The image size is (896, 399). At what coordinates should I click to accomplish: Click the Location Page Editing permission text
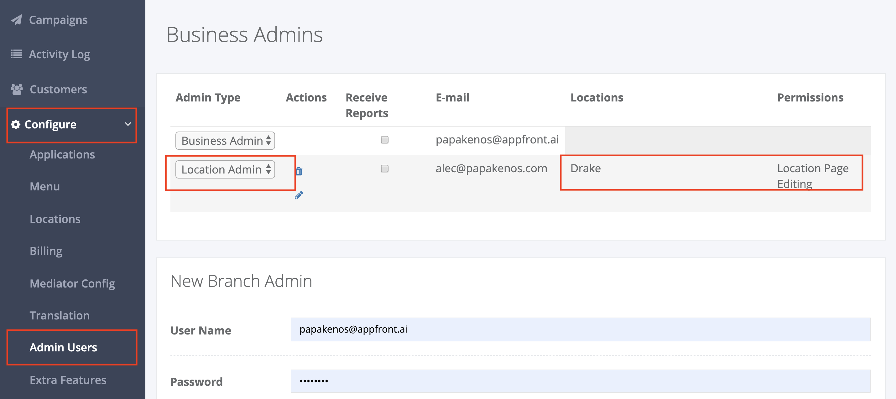[x=813, y=176]
